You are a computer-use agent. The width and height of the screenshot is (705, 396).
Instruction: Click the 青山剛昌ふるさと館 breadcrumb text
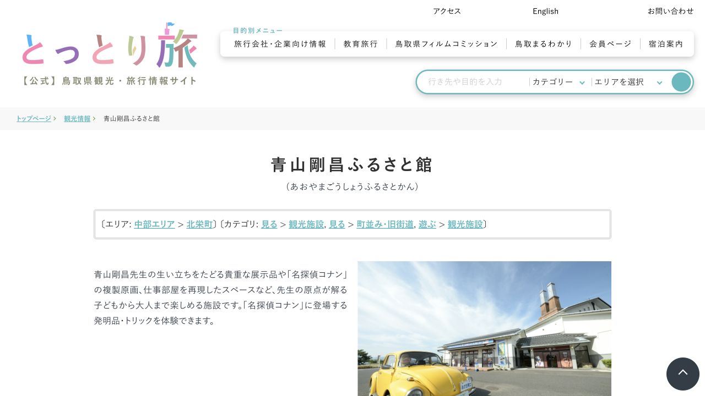(x=132, y=119)
